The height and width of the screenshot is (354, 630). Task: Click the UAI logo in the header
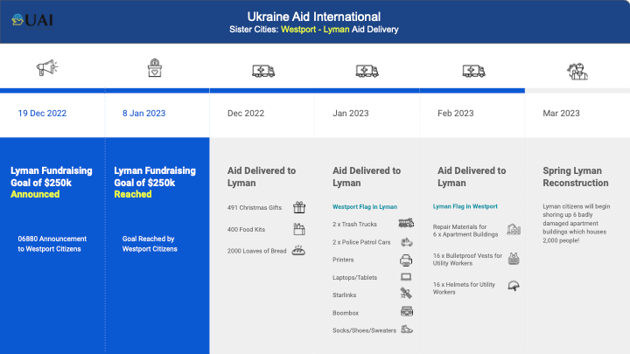(32, 20)
